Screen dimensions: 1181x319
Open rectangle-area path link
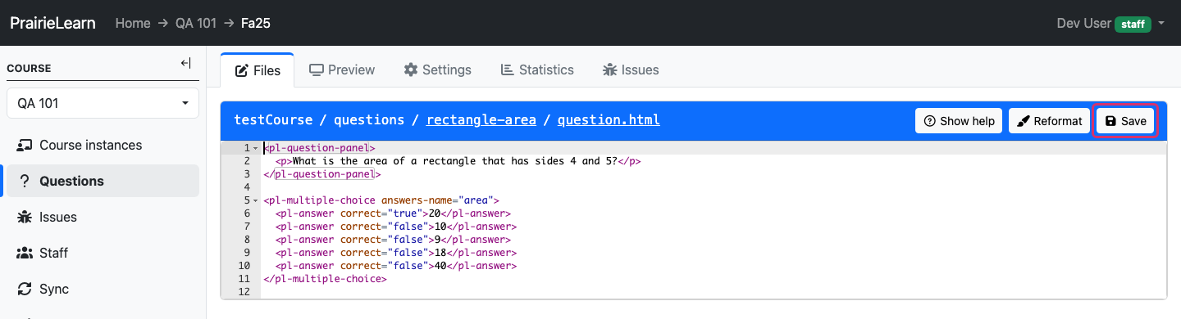[481, 120]
